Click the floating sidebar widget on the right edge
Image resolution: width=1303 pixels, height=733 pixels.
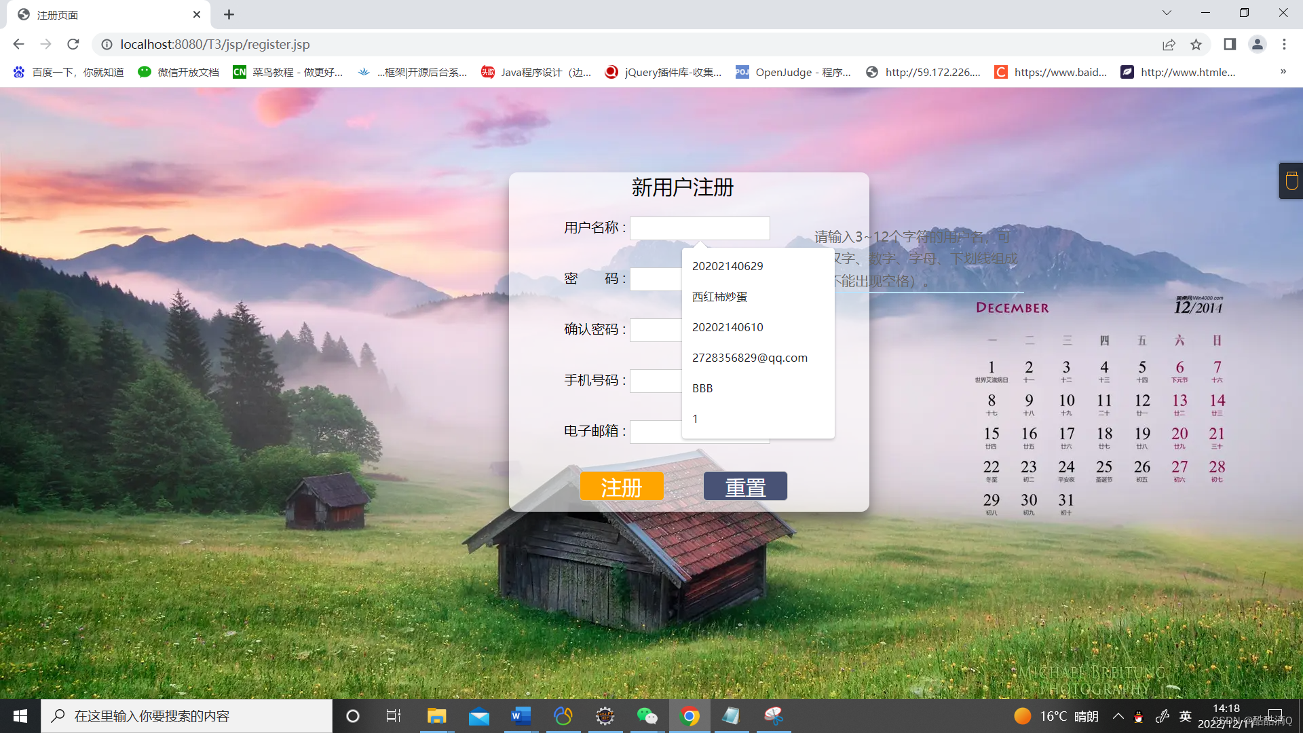[1291, 181]
